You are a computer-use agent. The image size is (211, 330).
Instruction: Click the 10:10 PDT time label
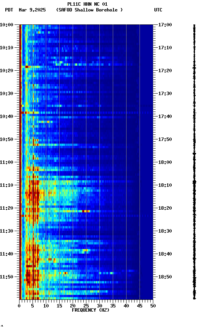[6, 48]
